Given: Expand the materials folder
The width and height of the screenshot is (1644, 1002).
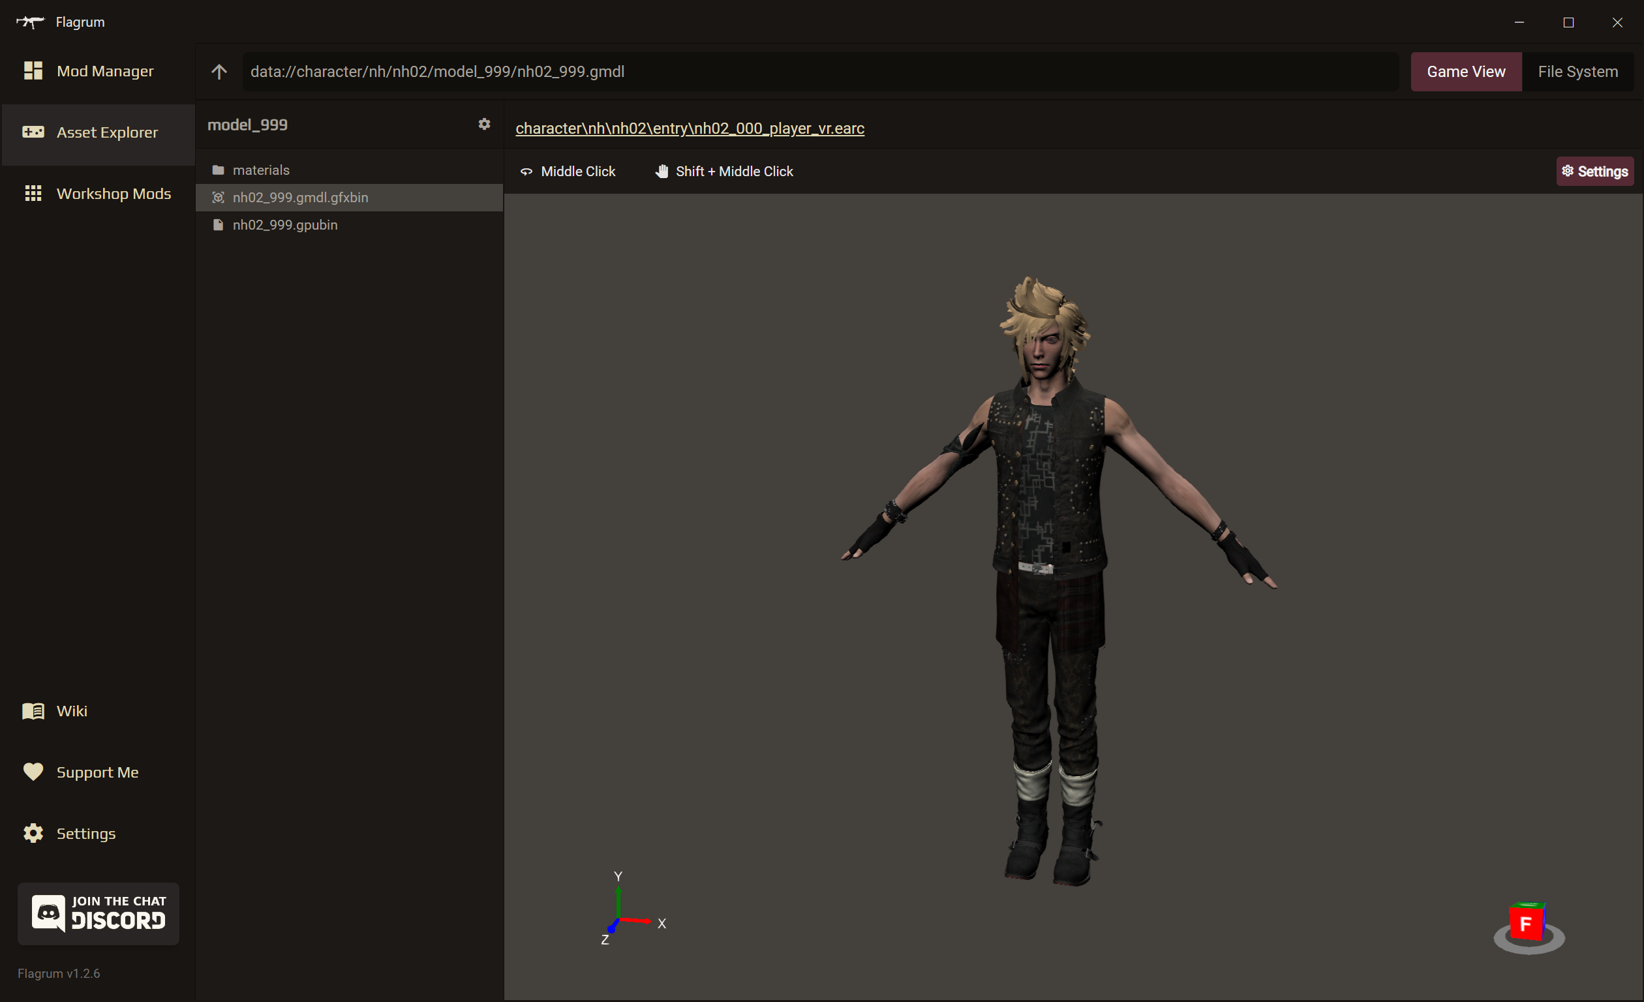Looking at the screenshot, I should pyautogui.click(x=260, y=170).
